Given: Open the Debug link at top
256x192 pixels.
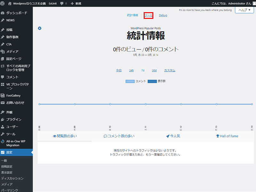Looking at the screenshot, I should [x=163, y=15].
